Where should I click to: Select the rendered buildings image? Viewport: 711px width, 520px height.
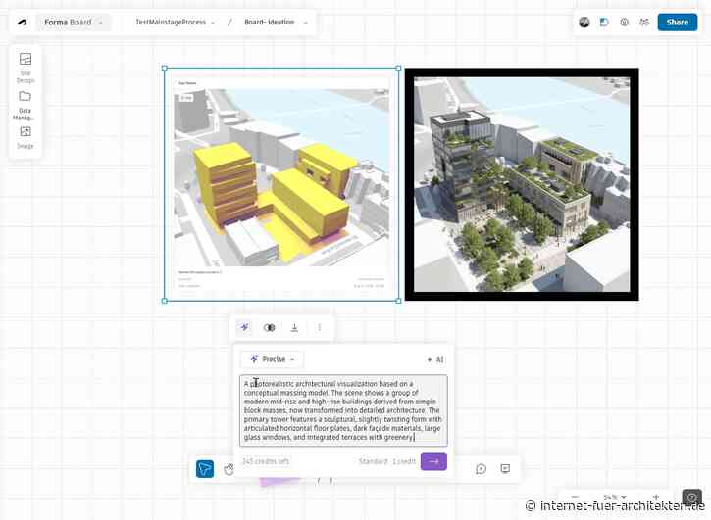coord(522,184)
